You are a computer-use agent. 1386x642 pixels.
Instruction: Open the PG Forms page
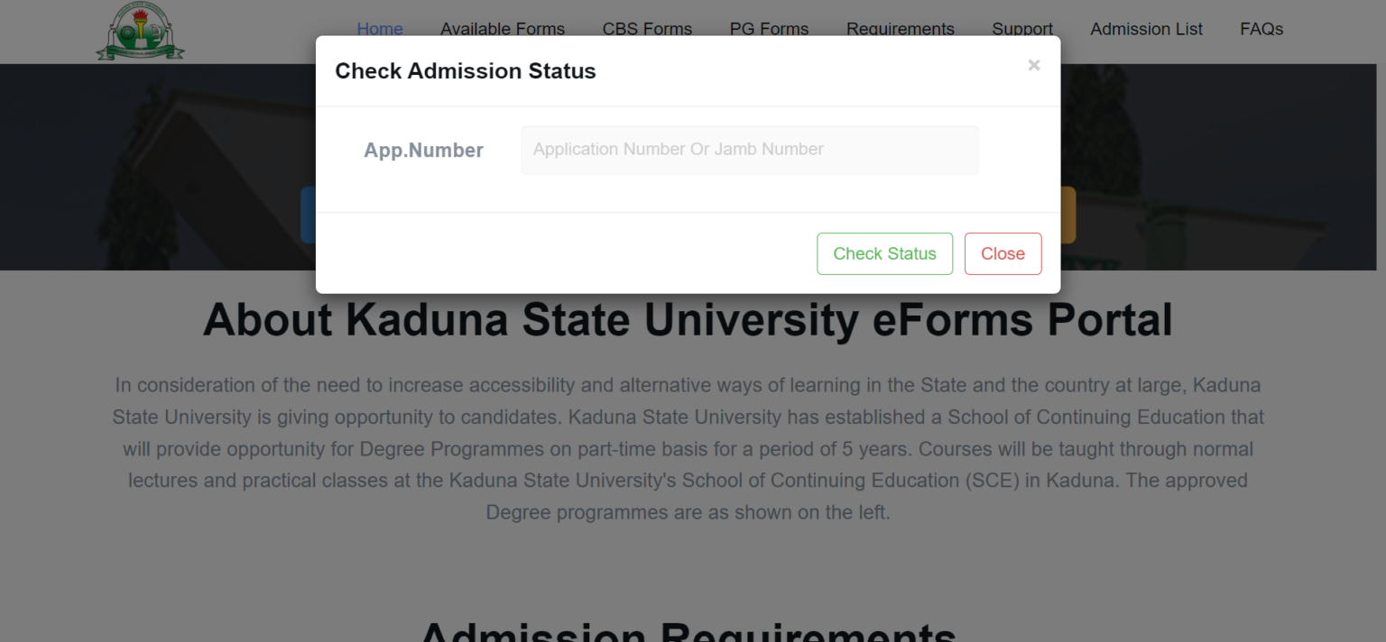[x=768, y=29]
